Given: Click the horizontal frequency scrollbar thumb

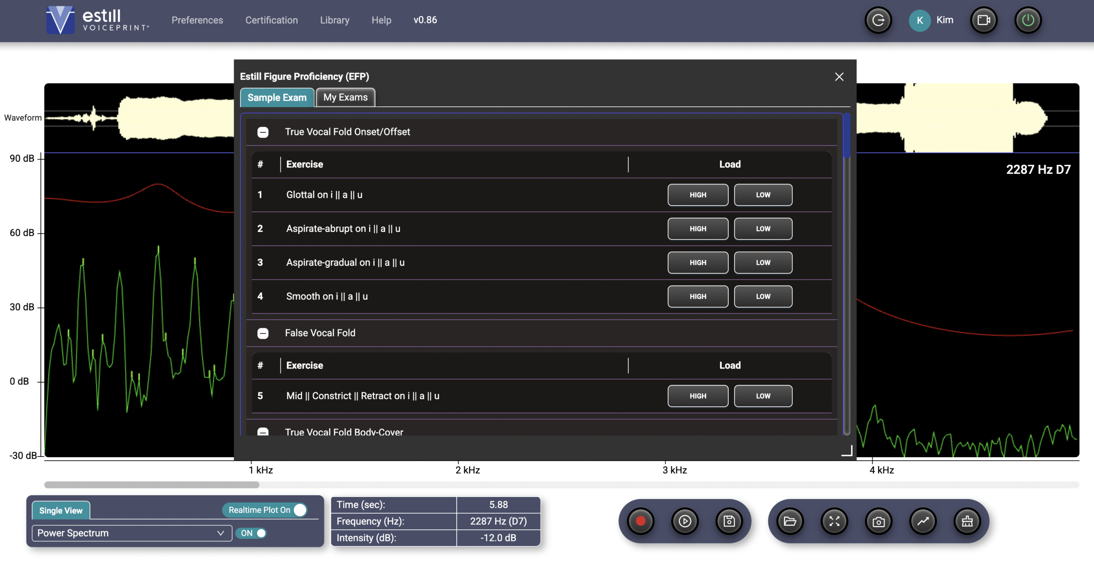Looking at the screenshot, I should [152, 485].
